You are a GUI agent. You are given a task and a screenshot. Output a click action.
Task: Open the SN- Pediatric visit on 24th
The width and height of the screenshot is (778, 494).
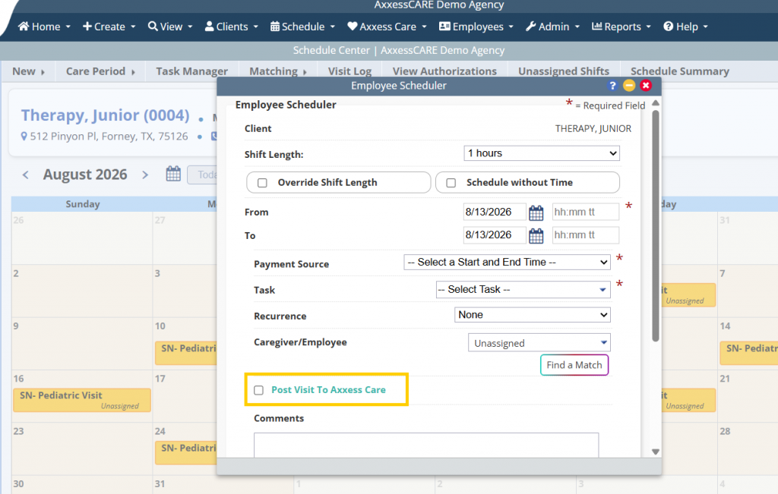point(186,452)
